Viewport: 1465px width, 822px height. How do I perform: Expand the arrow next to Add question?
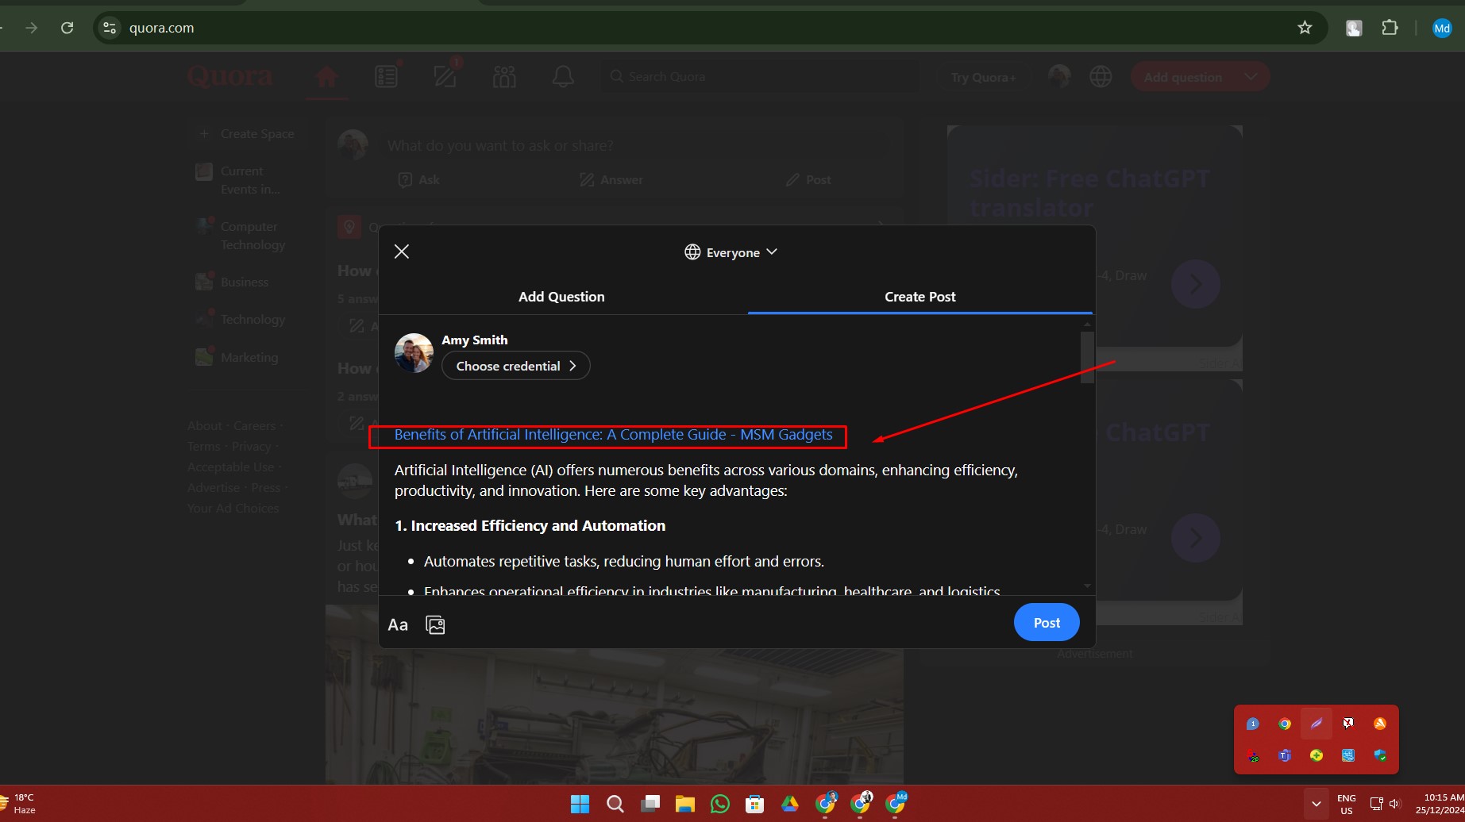click(1251, 77)
